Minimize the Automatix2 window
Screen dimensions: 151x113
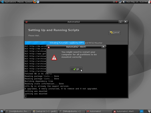(x=121, y=22)
